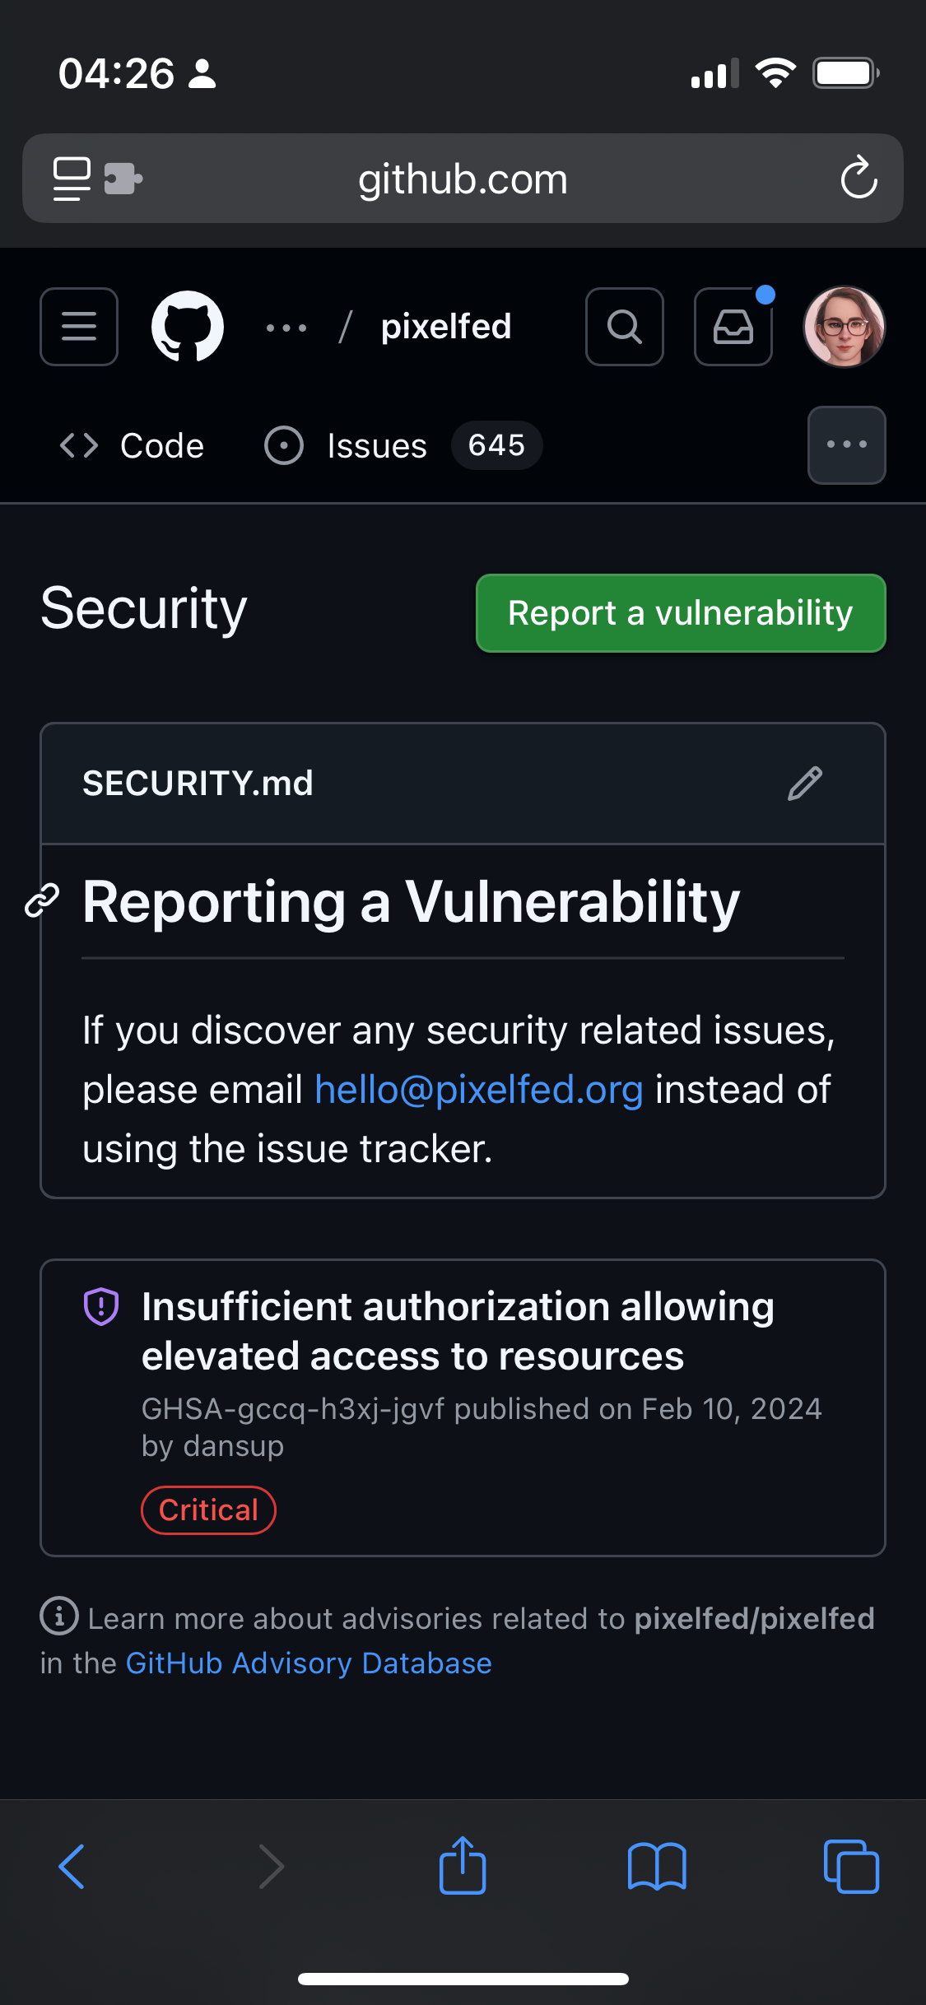
Task: Copy the Reporting a Vulnerability anchor link
Action: click(42, 900)
